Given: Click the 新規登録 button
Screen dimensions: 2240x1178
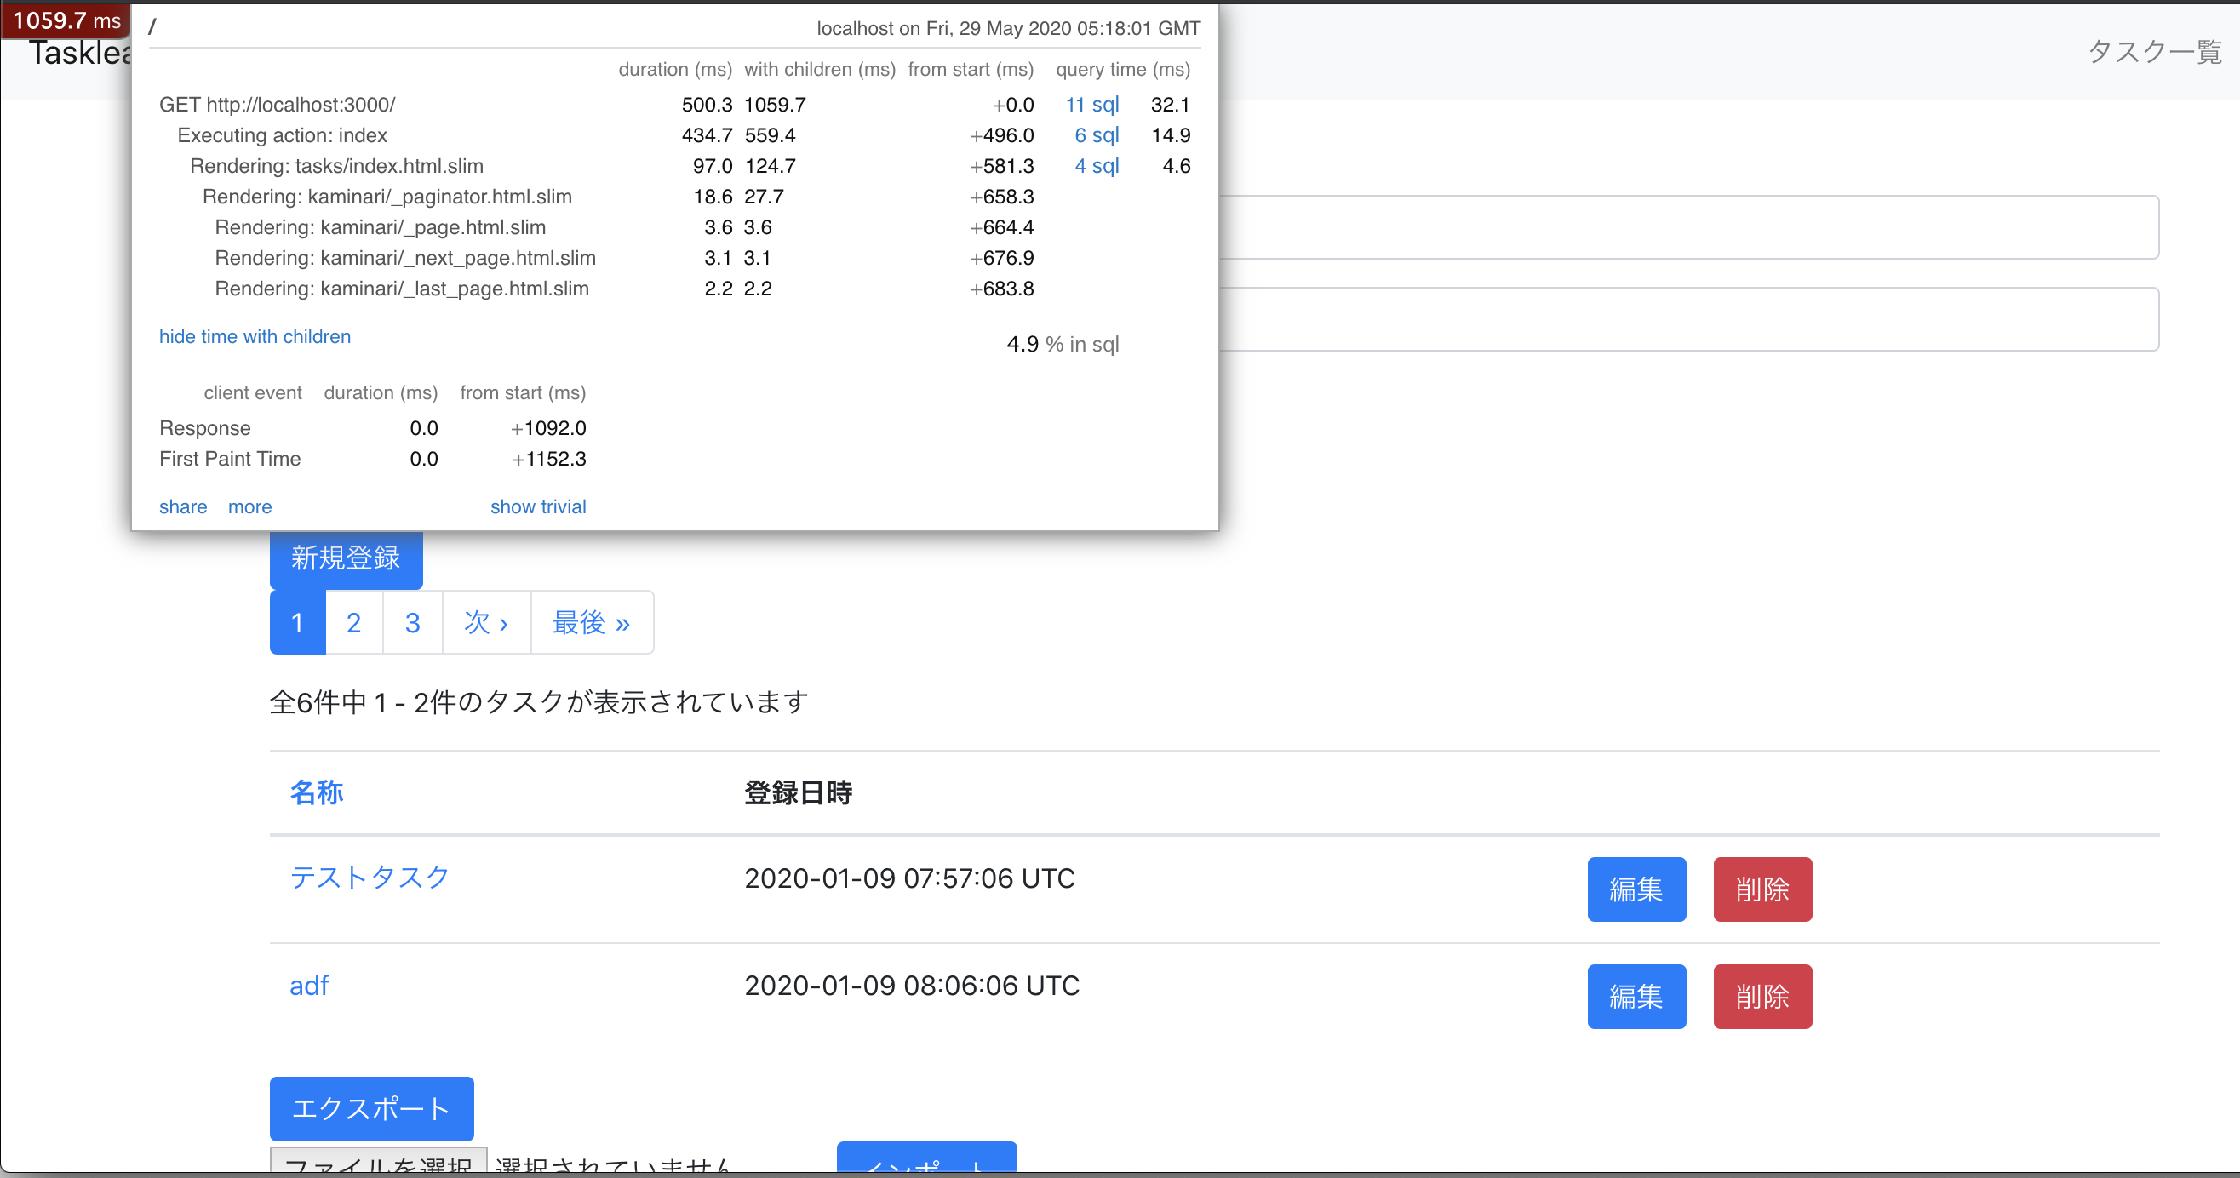Looking at the screenshot, I should [x=345, y=558].
